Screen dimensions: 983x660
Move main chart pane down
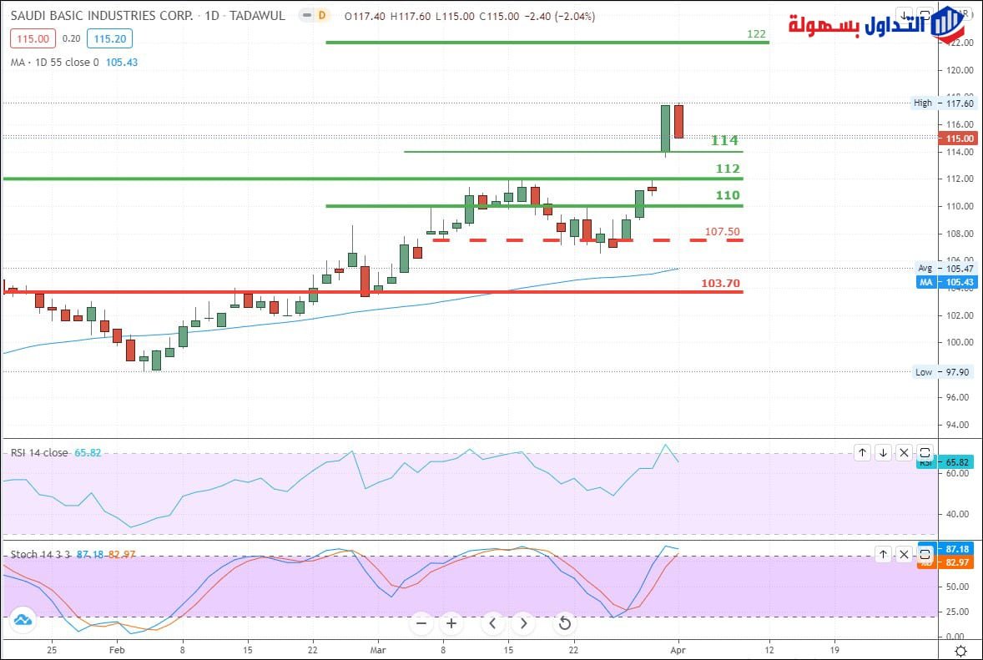click(904, 14)
